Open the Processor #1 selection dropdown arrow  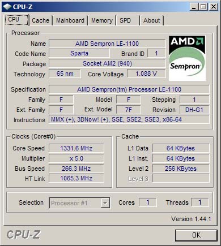[105, 203]
